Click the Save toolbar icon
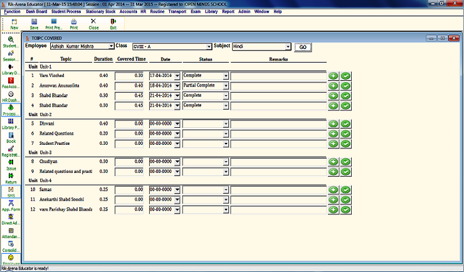Image resolution: width=464 pixels, height=272 pixels. (34, 24)
